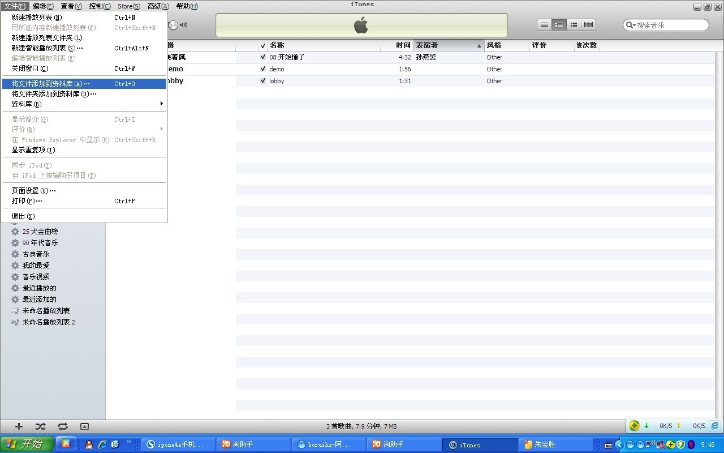Uncheck the 08 开始懂了 song checkbox
The image size is (724, 453).
pos(263,57)
